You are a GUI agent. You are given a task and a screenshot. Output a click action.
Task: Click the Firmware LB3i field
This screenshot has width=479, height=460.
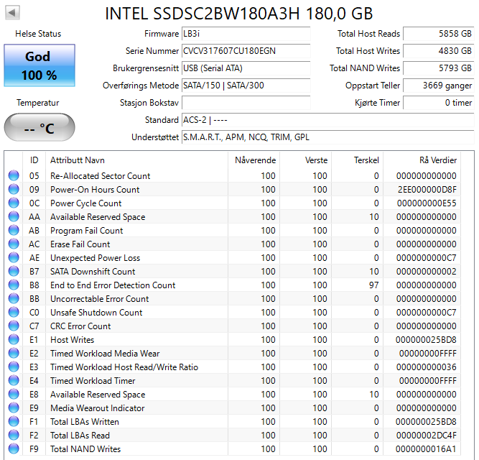pyautogui.click(x=246, y=34)
